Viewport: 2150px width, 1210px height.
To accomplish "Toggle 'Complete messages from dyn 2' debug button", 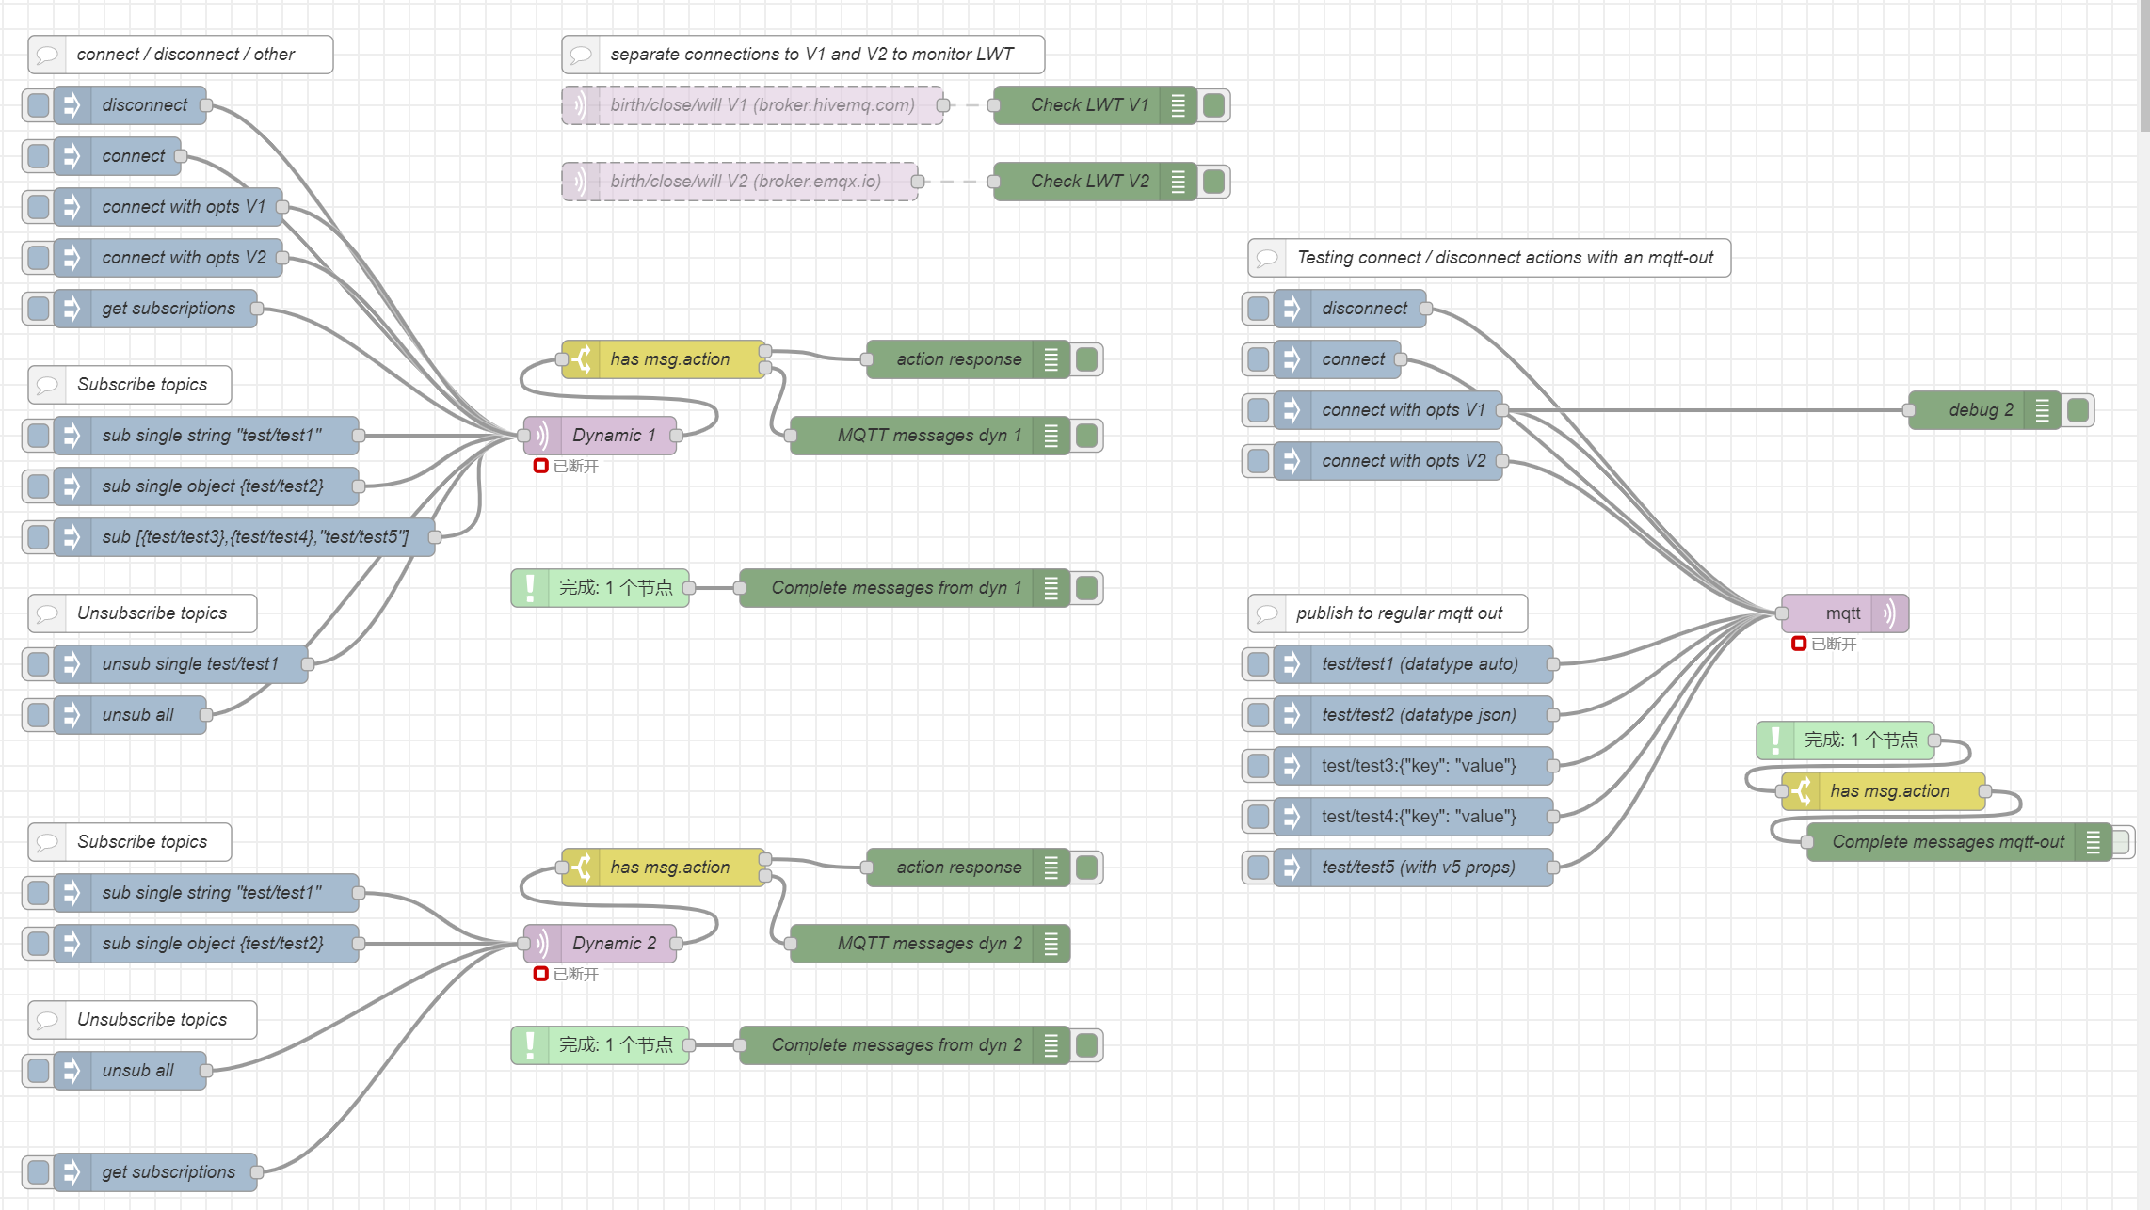I will 1086,1045.
